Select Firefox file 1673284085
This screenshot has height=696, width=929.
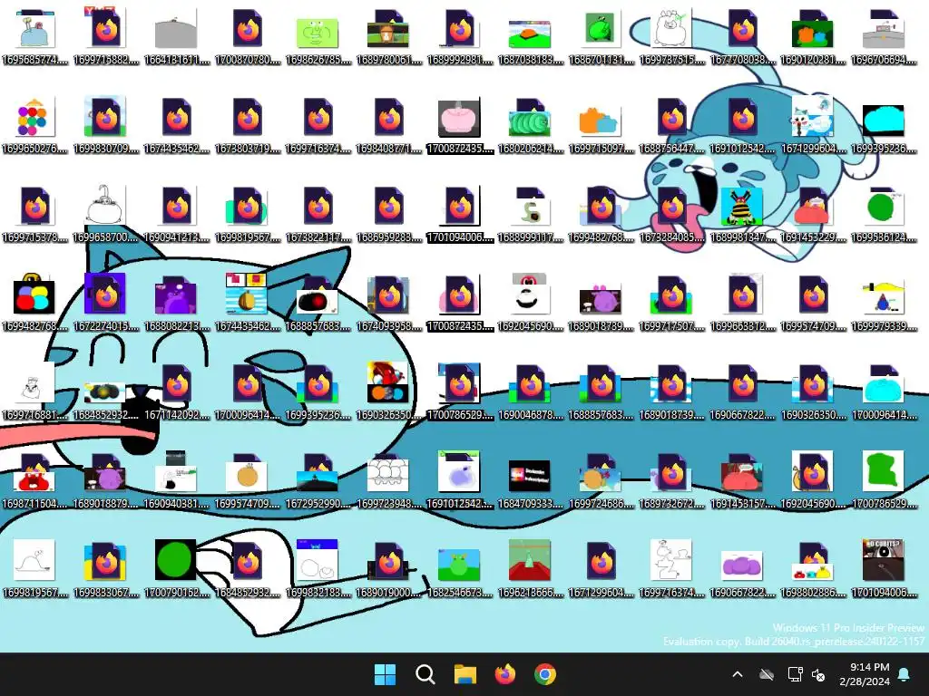point(672,214)
